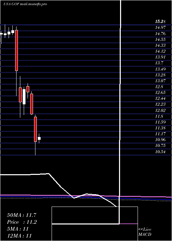Select the 10.96 price label
The image size is (172, 241).
161,140
